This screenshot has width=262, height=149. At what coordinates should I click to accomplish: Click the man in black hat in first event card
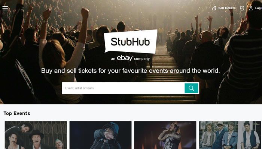(36, 139)
